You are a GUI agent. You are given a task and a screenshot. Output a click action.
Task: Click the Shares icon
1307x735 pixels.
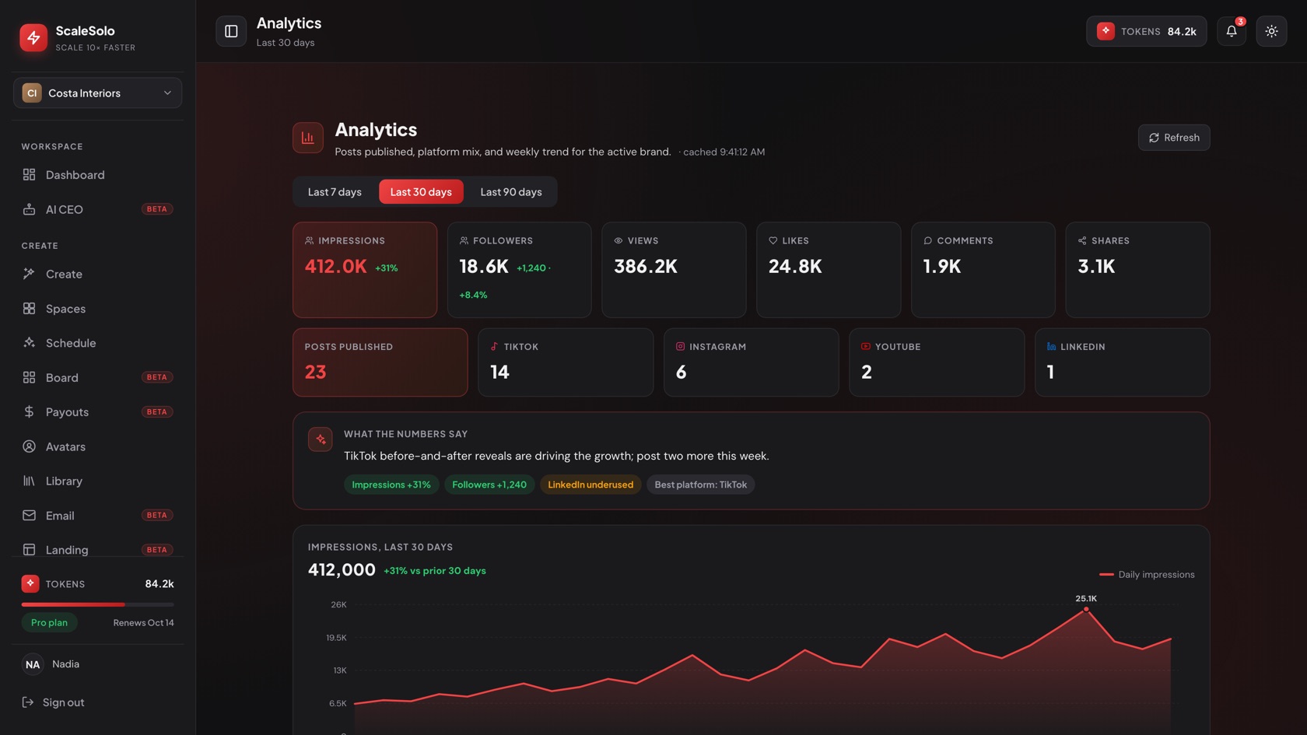click(1082, 240)
